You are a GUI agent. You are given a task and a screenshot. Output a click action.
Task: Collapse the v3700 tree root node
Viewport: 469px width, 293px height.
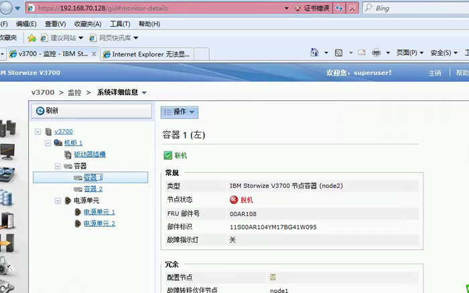tap(38, 132)
